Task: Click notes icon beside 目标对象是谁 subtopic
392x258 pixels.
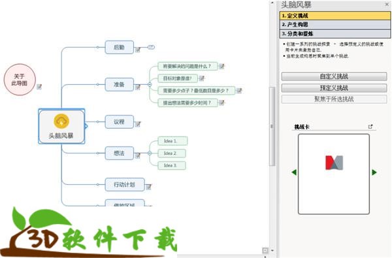Action: [201, 78]
